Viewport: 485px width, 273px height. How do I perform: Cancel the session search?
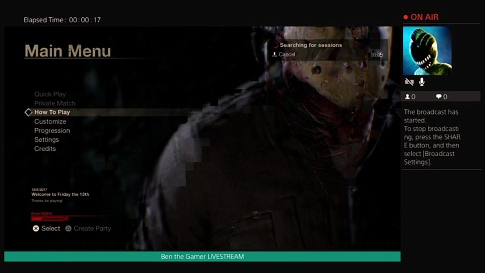(x=284, y=54)
